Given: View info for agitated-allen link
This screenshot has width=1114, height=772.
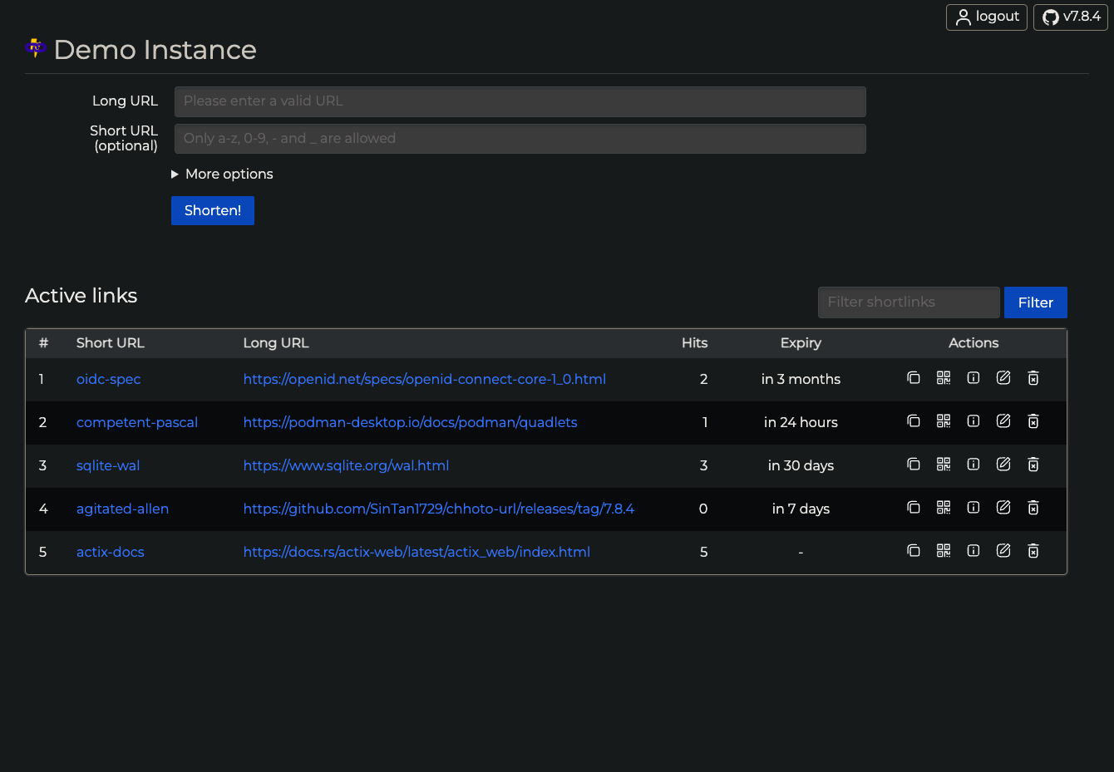Looking at the screenshot, I should tap(974, 508).
